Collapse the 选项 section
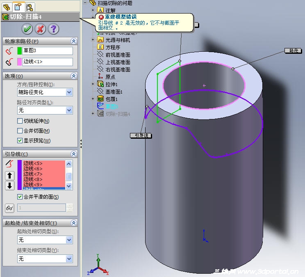The image size is (305, 277). (x=74, y=76)
